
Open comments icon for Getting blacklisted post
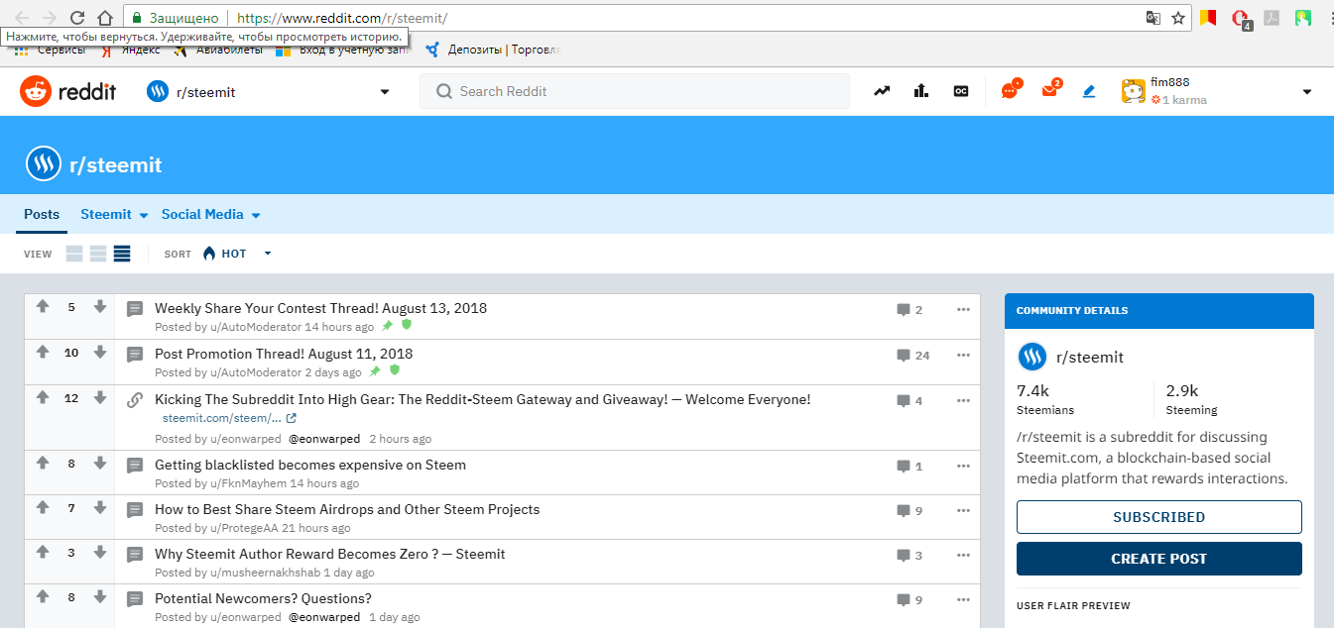pyautogui.click(x=903, y=467)
